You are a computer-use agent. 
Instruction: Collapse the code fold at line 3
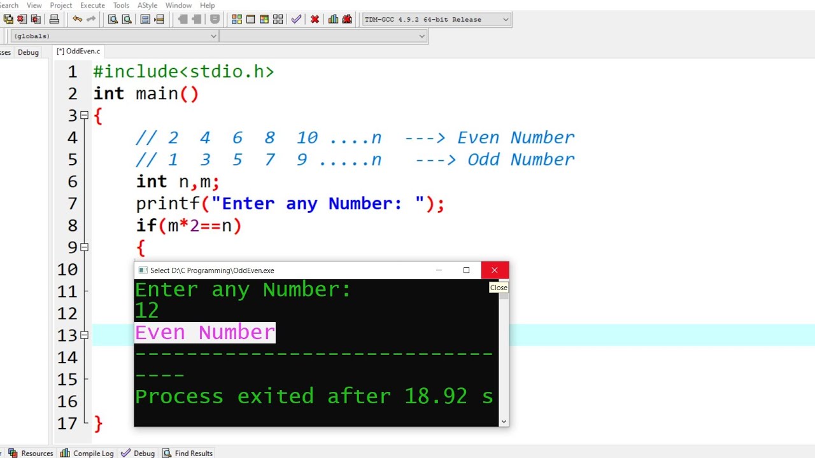coord(84,116)
